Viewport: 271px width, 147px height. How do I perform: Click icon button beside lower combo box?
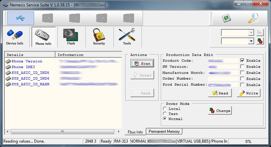pyautogui.click(x=260, y=41)
